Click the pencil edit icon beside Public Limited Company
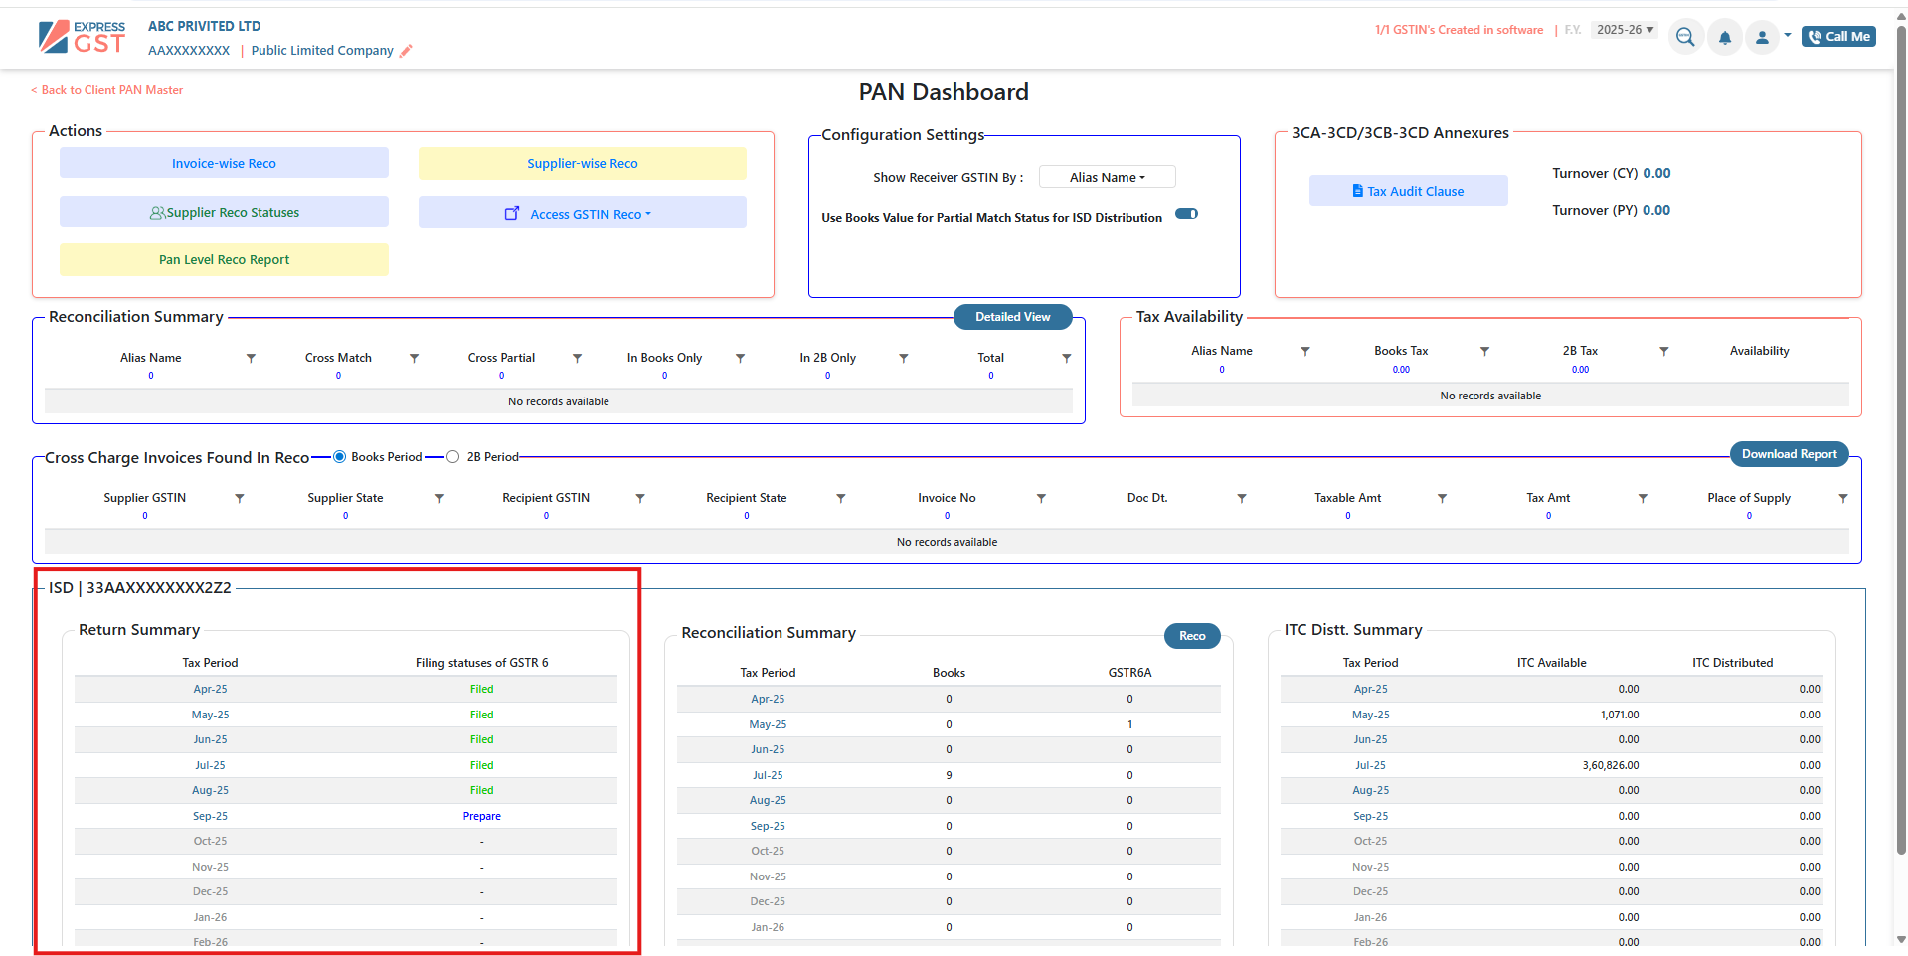This screenshot has width=1908, height=956. pyautogui.click(x=406, y=51)
